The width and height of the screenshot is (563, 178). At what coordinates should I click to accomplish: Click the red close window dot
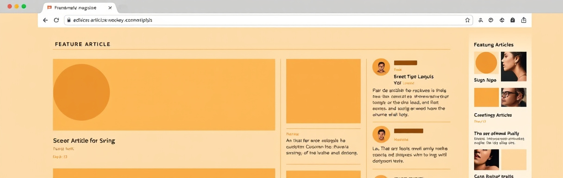[x=10, y=6]
